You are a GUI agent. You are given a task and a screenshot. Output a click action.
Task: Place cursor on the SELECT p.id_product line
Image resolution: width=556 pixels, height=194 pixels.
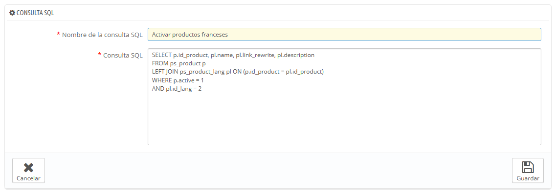[x=233, y=55]
